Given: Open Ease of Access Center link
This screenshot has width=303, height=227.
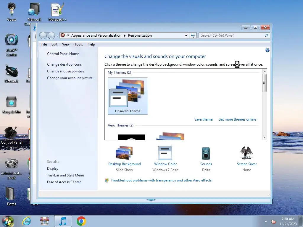Looking at the screenshot, I should click(x=64, y=182).
